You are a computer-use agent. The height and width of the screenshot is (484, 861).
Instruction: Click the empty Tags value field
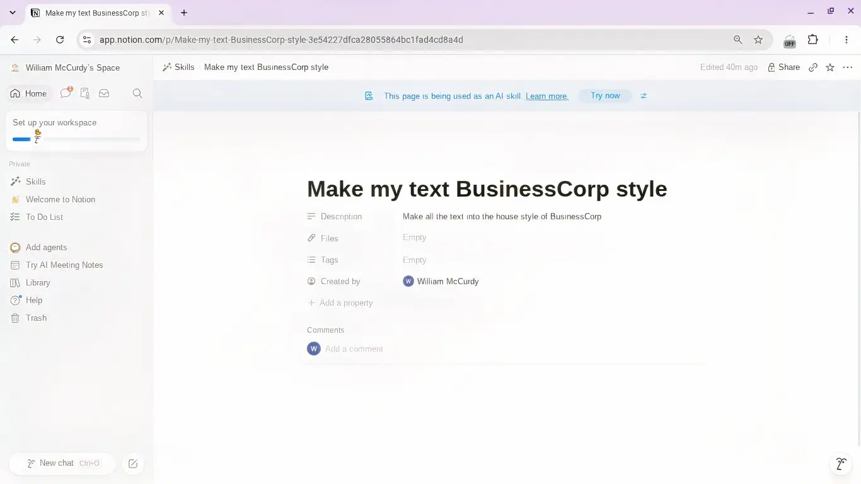[415, 260]
